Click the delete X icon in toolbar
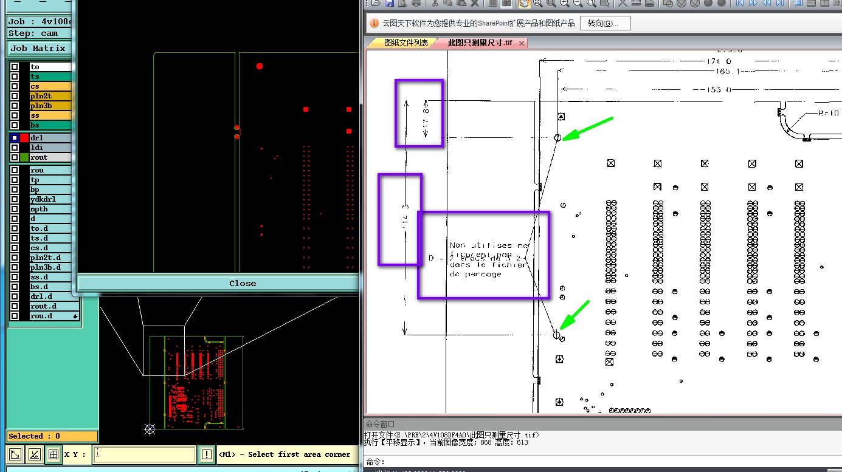842x472 pixels. pyautogui.click(x=474, y=3)
